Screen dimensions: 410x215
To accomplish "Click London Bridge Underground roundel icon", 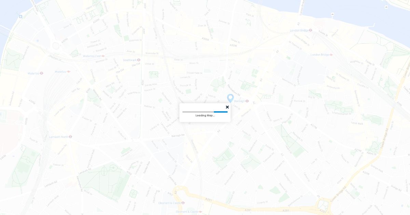I will coord(311,30).
